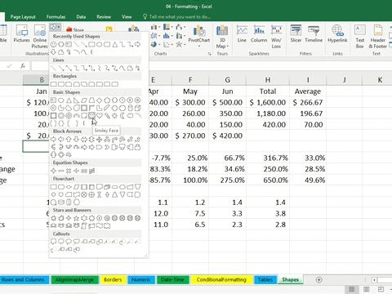Open the Review ribbon tab
The height and width of the screenshot is (294, 392).
coord(104,17)
